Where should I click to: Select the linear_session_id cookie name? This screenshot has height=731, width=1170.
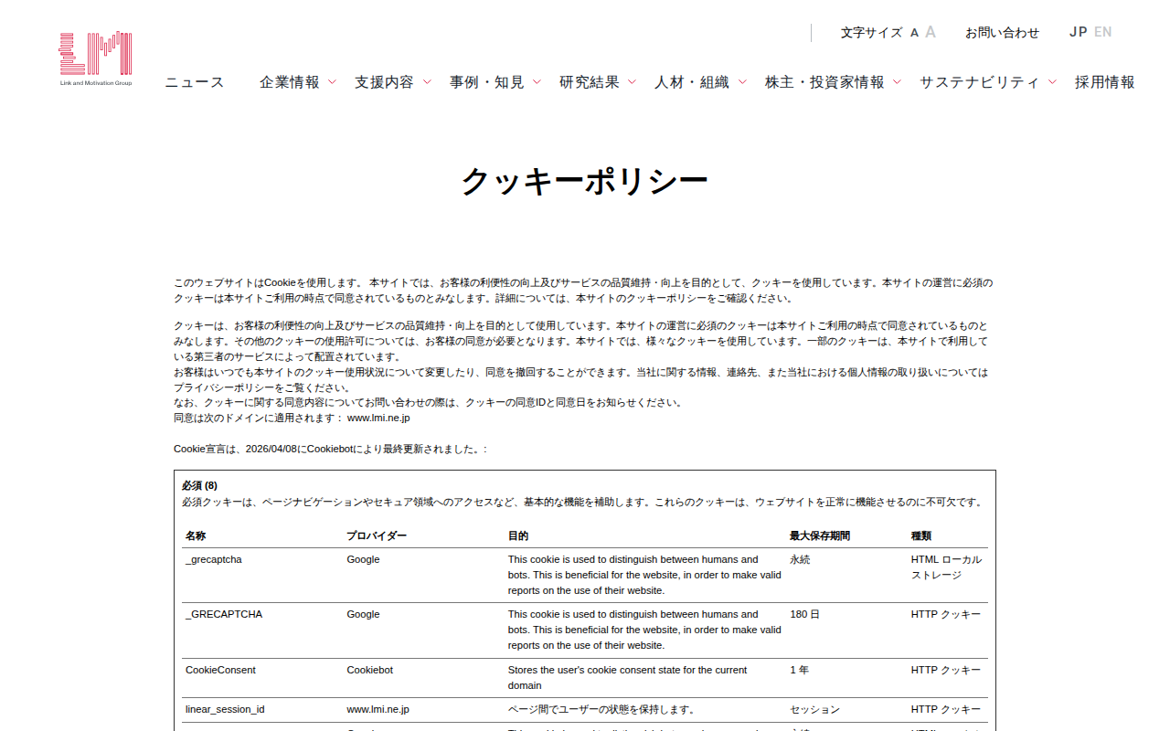225,709
